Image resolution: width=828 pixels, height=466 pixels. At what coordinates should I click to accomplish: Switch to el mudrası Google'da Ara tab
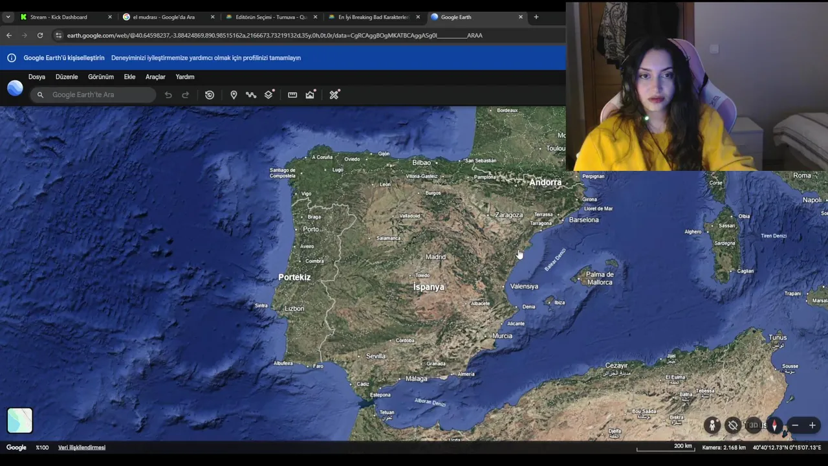point(168,17)
